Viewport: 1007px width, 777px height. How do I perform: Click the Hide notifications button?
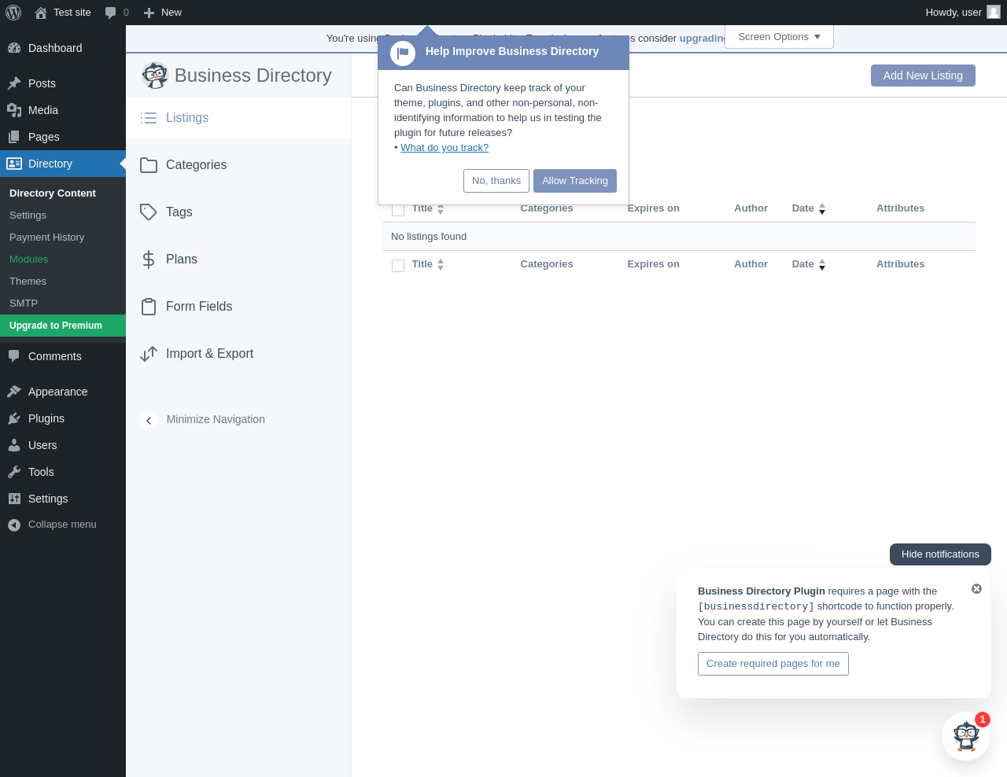point(940,554)
